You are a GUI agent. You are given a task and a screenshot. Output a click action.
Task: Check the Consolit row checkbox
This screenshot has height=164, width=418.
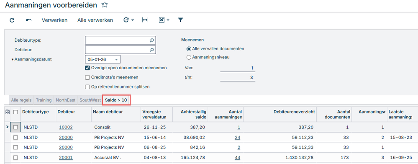point(15,127)
